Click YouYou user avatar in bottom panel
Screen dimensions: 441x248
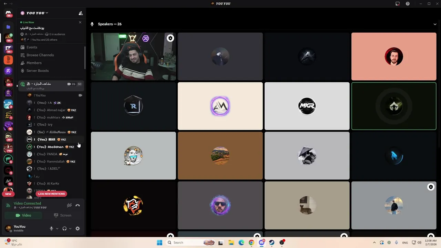[x=8, y=228]
